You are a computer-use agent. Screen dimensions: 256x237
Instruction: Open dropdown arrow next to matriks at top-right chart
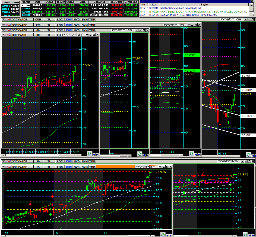click(246, 20)
